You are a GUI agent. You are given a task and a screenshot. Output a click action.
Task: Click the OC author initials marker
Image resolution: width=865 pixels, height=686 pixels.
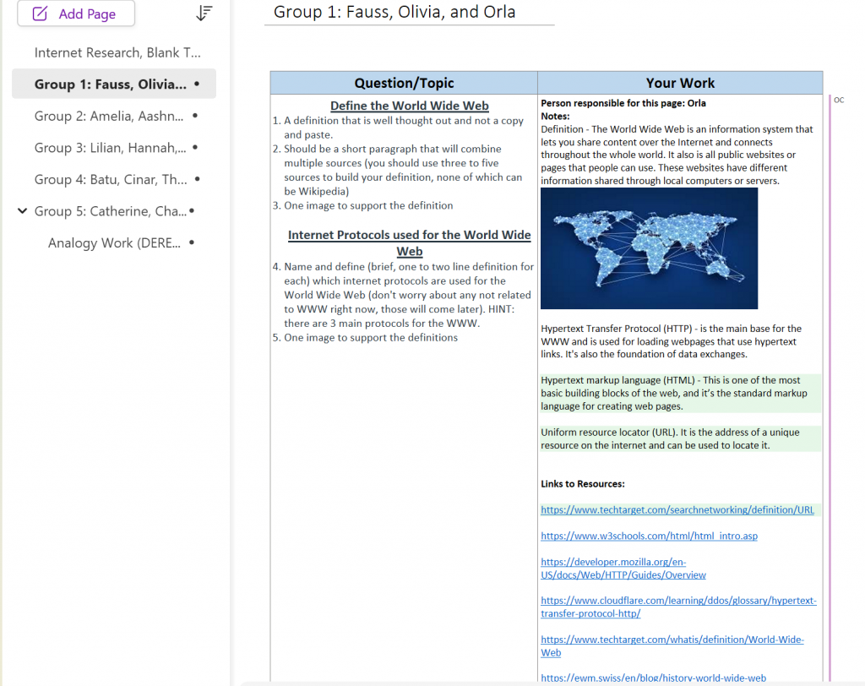click(x=839, y=100)
